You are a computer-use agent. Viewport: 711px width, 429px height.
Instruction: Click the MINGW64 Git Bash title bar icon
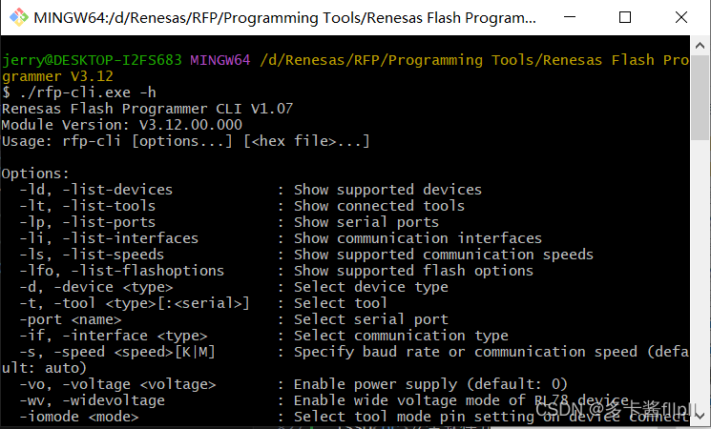tap(18, 18)
